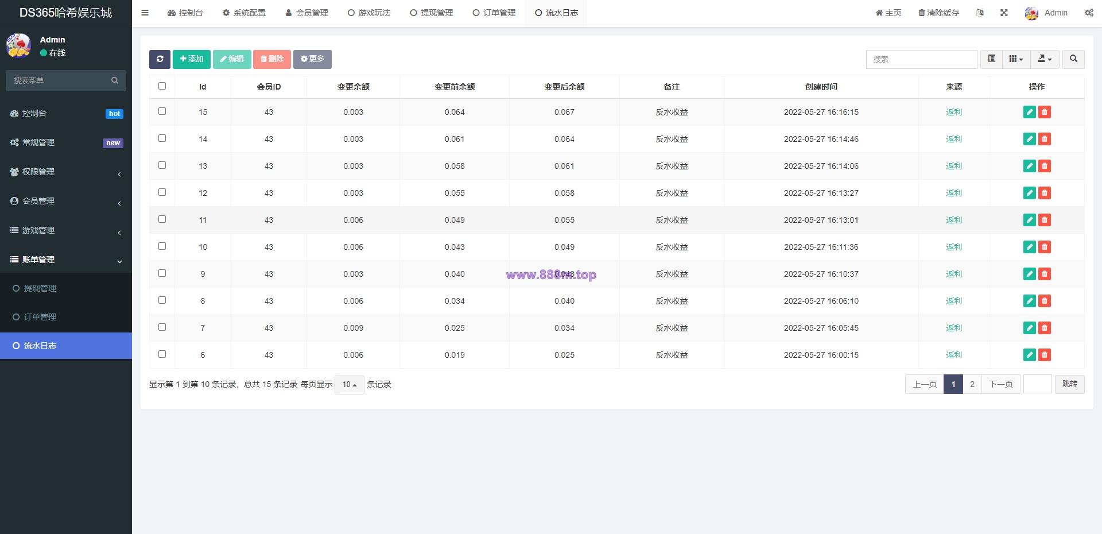Image resolution: width=1102 pixels, height=534 pixels.
Task: Open the page size 10 dropdown
Action: [x=350, y=385]
